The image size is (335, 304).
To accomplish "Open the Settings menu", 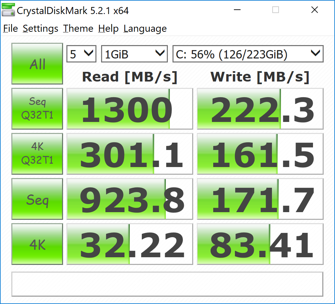I will [x=40, y=28].
